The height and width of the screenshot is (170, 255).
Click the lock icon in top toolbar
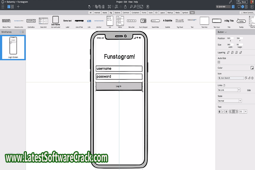click(x=125, y=6)
